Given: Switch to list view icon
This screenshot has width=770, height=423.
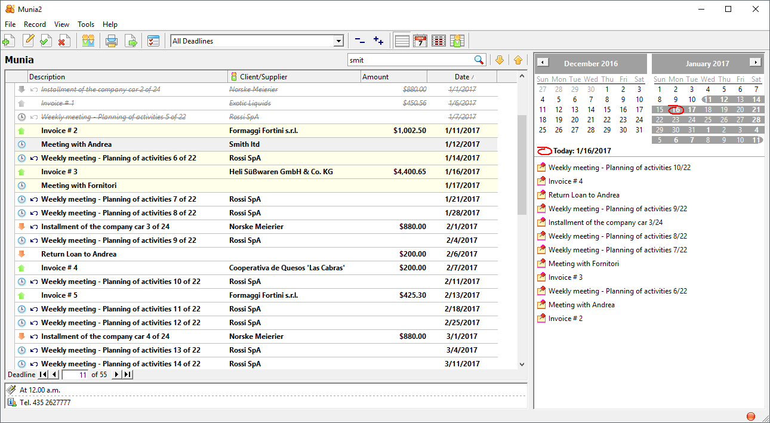Looking at the screenshot, I should 402,41.
